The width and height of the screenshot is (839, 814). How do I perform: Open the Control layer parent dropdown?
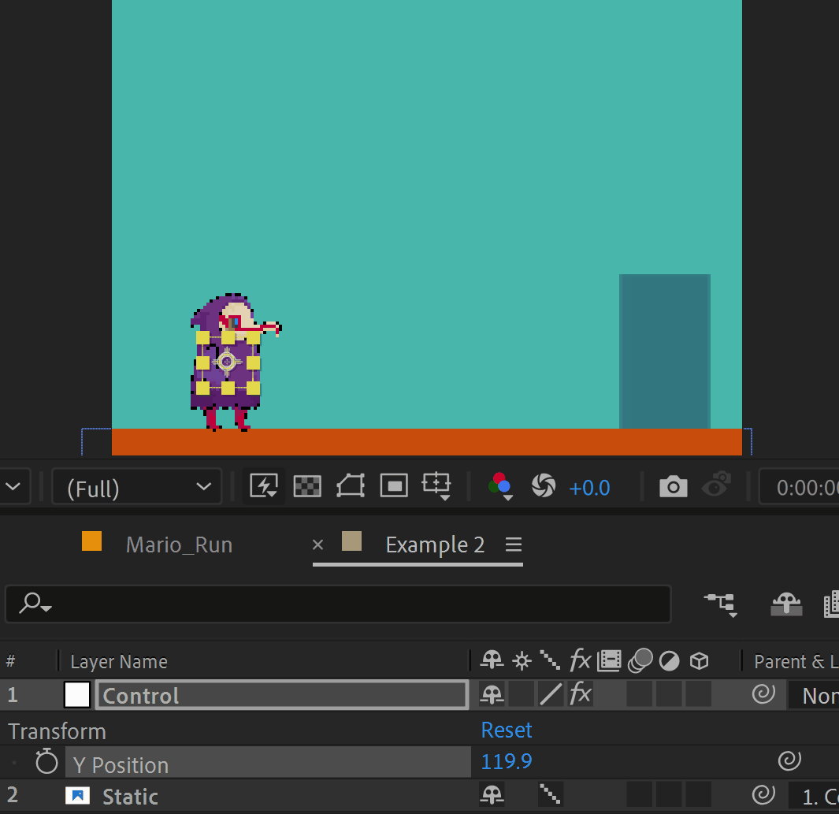coord(813,695)
